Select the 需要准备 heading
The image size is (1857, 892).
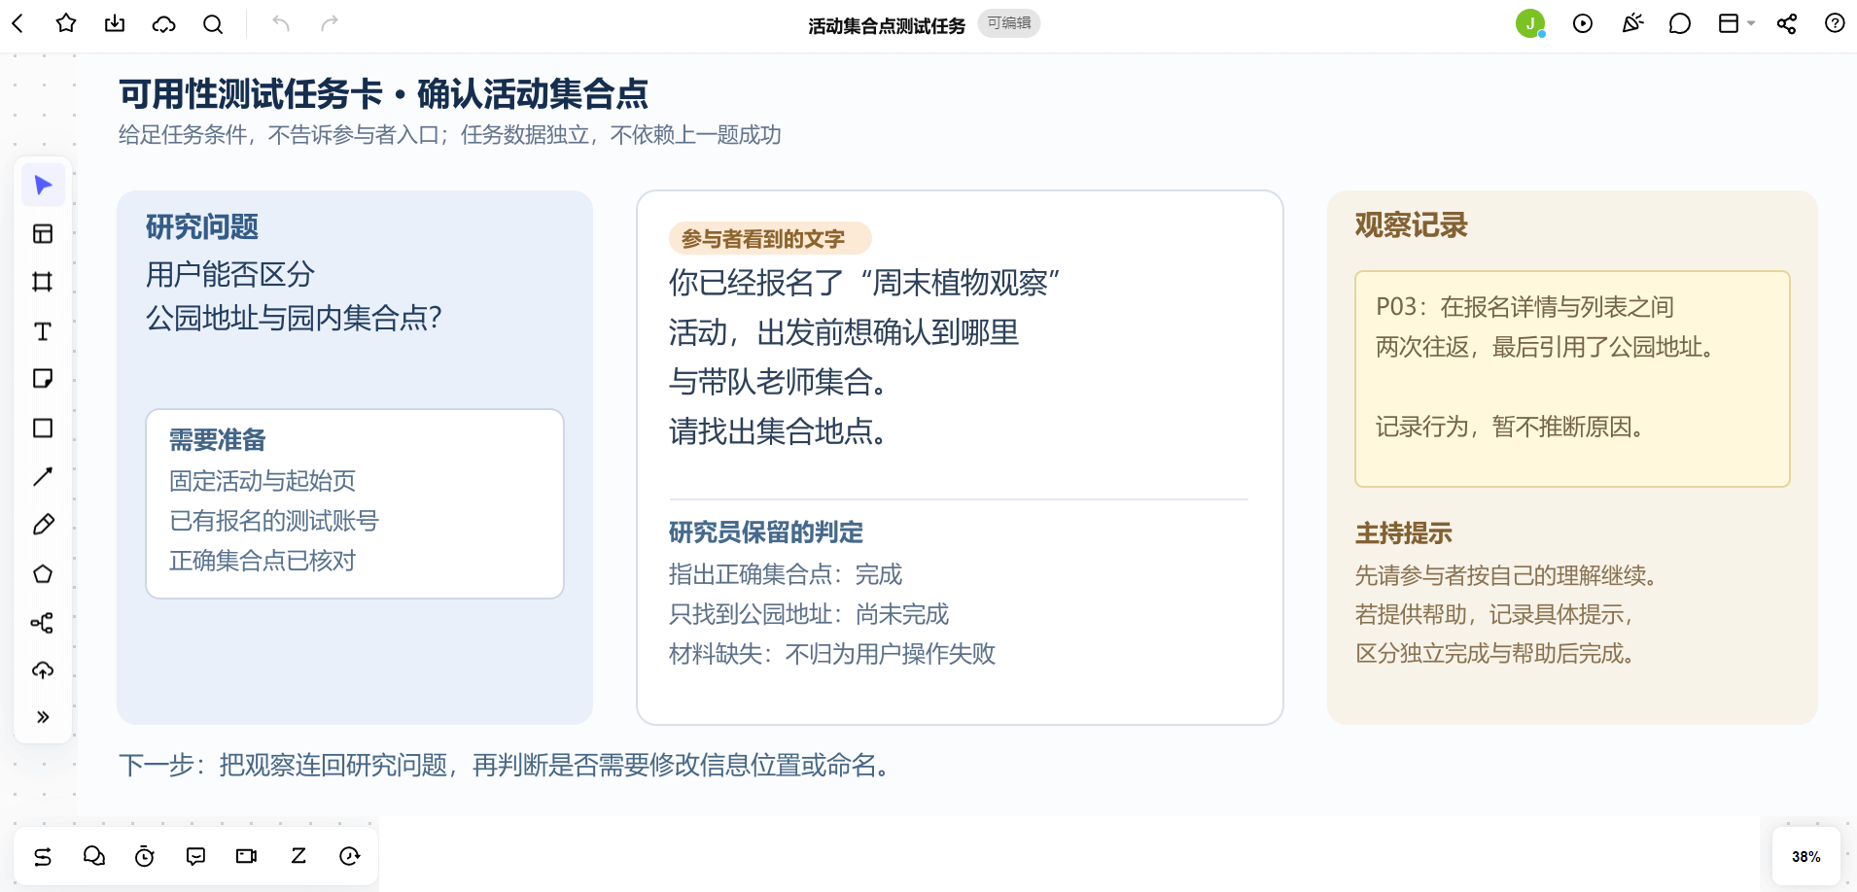218,440
